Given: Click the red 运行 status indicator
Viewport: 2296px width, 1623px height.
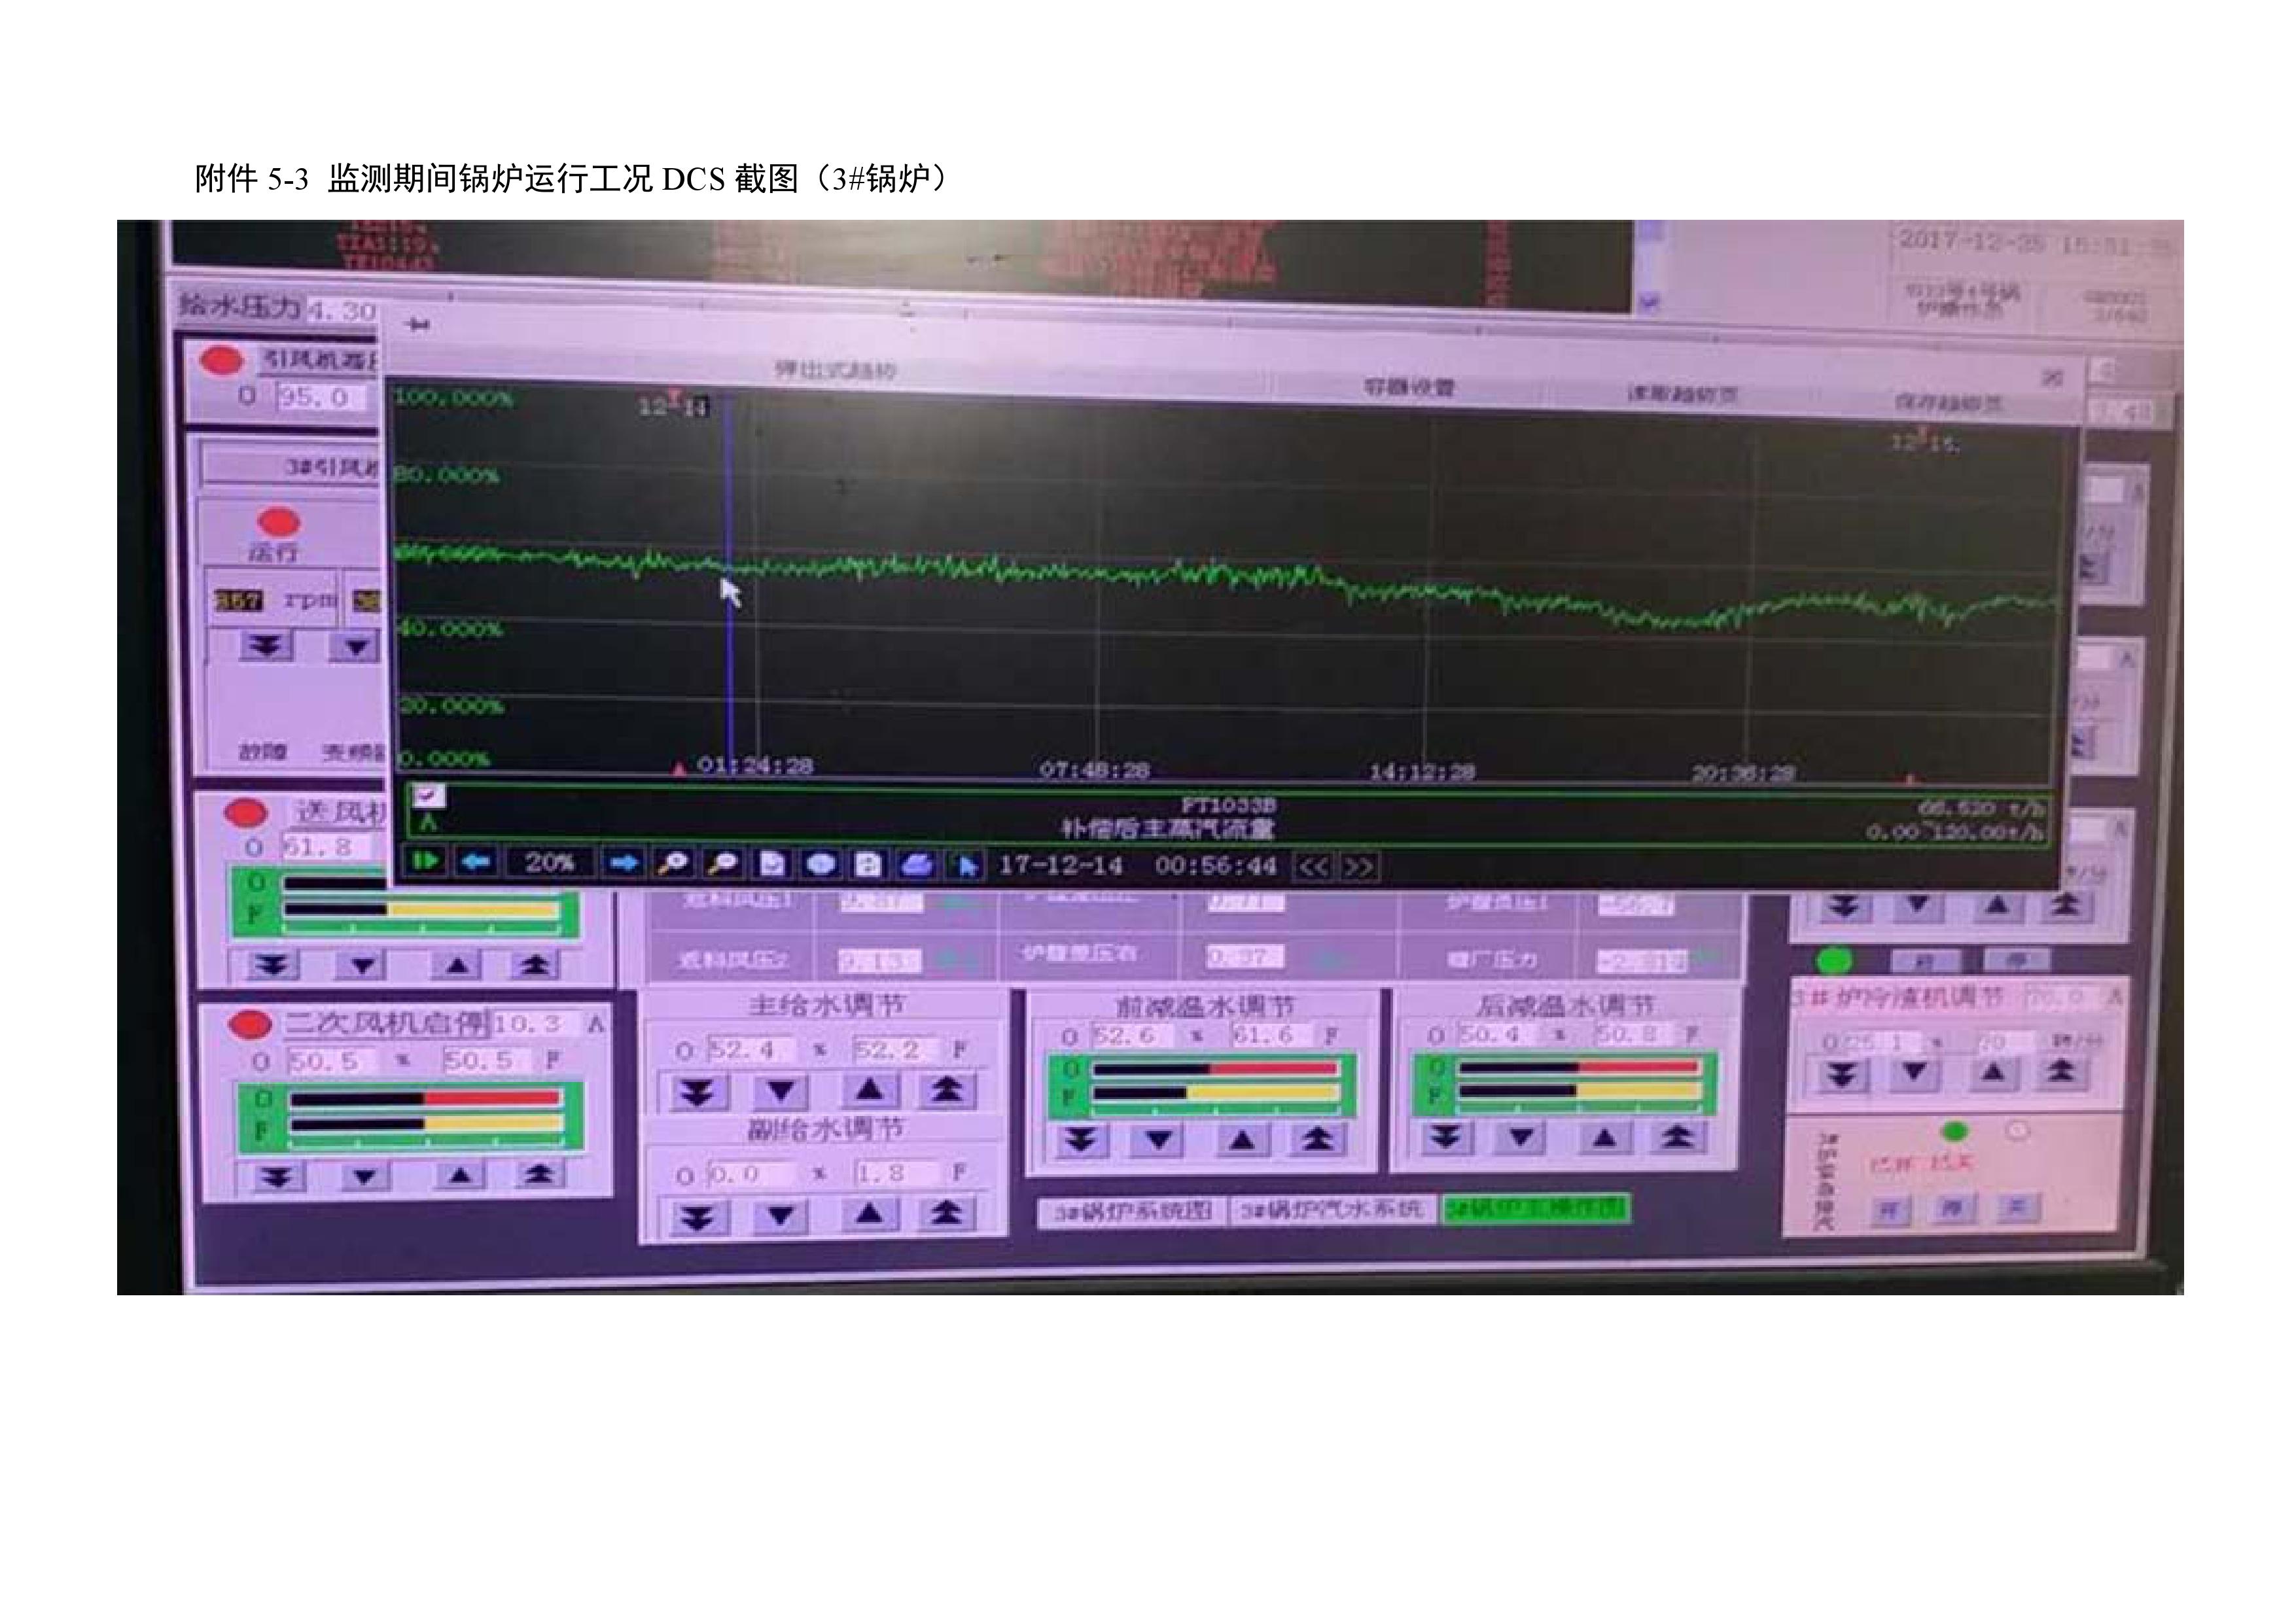Looking at the screenshot, I should (279, 522).
